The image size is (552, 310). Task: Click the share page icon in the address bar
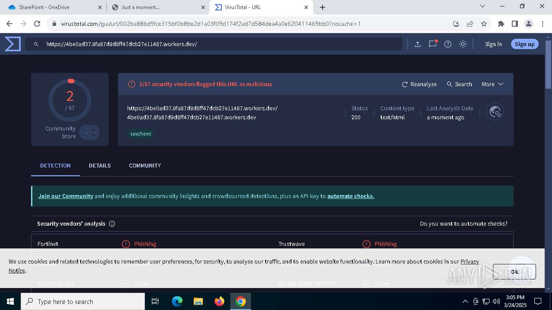point(470,24)
